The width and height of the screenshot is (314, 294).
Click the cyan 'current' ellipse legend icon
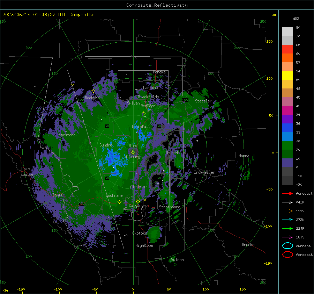[x=287, y=246]
